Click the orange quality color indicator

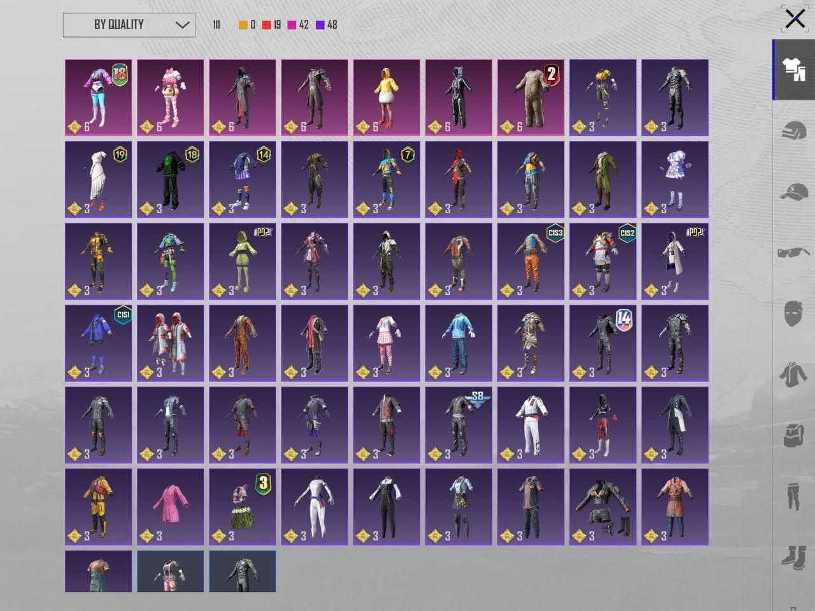point(243,25)
